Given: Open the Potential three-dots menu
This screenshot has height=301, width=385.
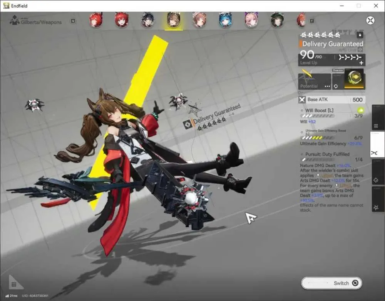Looking at the screenshot, I should (x=327, y=86).
